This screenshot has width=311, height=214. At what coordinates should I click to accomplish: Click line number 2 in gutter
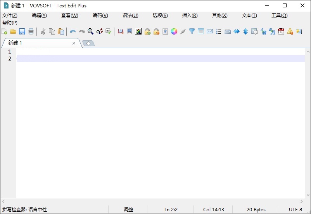click(10, 59)
